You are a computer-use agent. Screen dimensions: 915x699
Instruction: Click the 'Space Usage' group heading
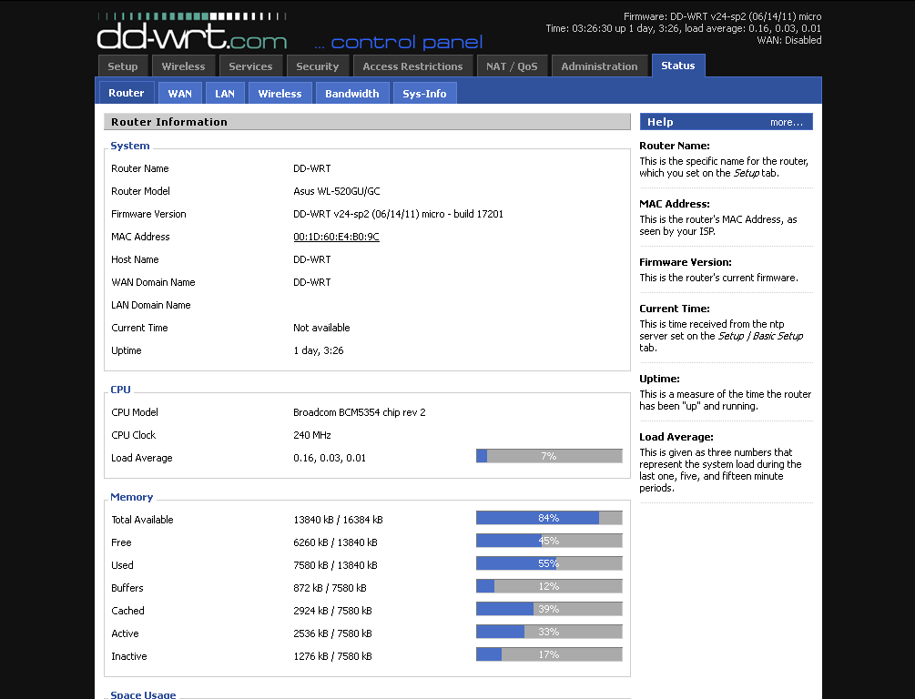pos(143,694)
